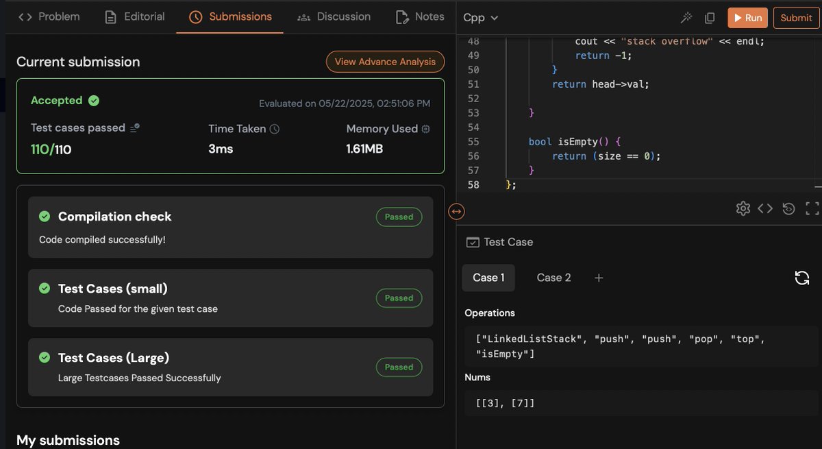Screen dimensions: 822x449
Task: Click the copy code icon
Action: 710,18
